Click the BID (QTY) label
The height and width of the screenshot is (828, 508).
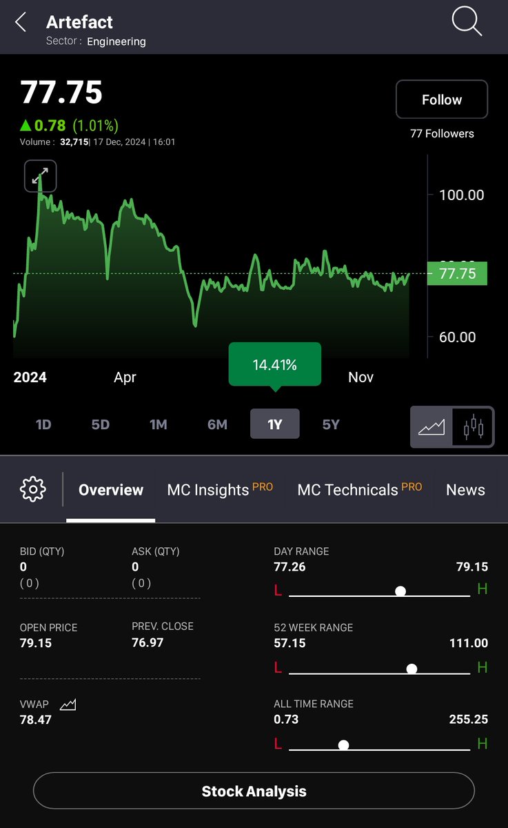[x=42, y=551]
